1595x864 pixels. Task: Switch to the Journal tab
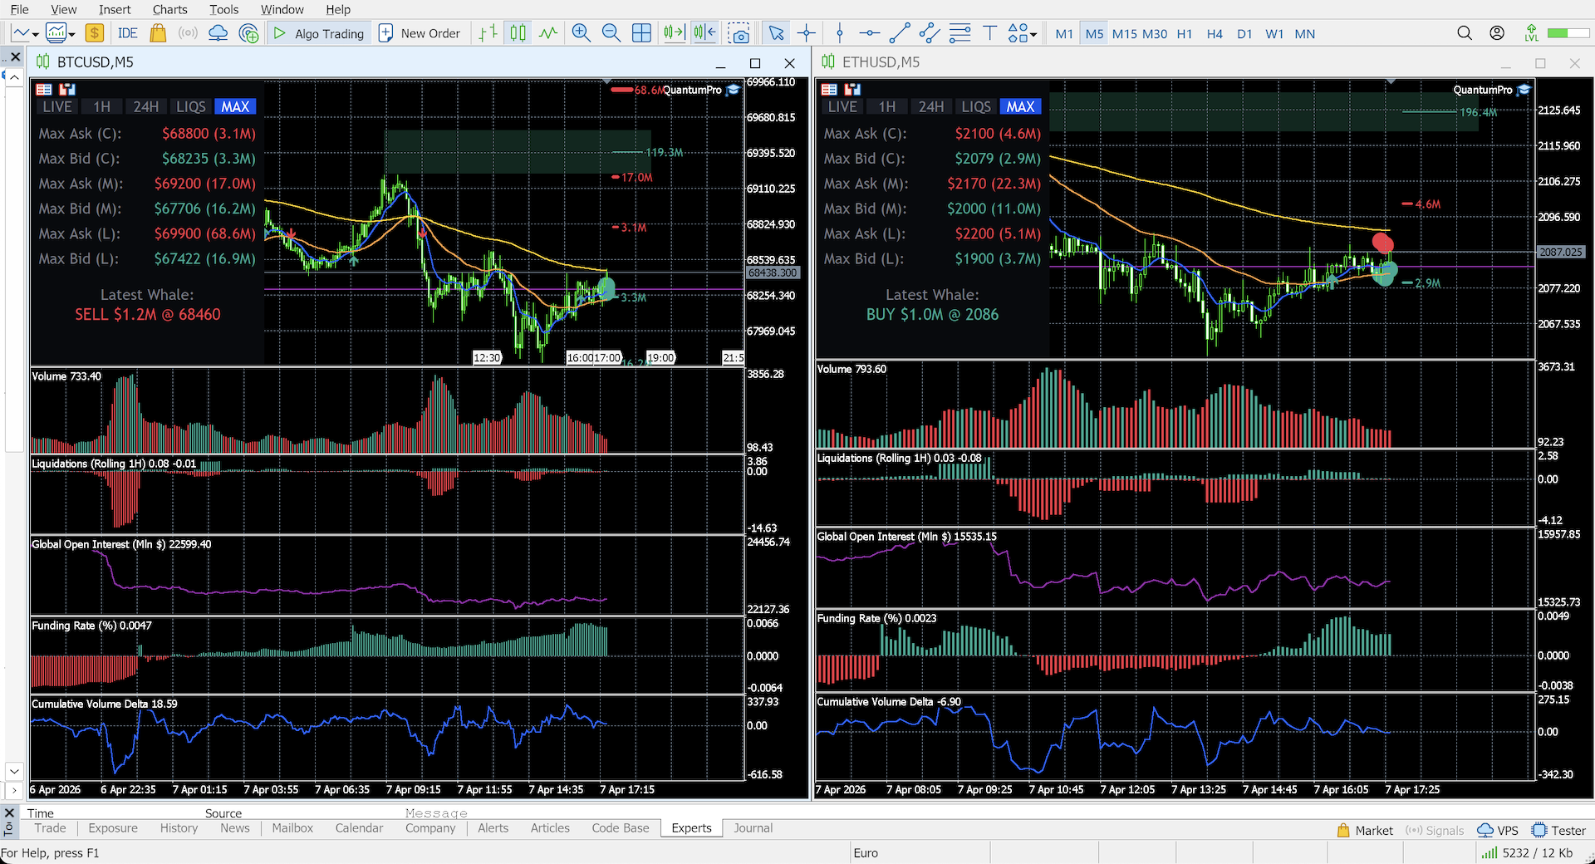753,828
